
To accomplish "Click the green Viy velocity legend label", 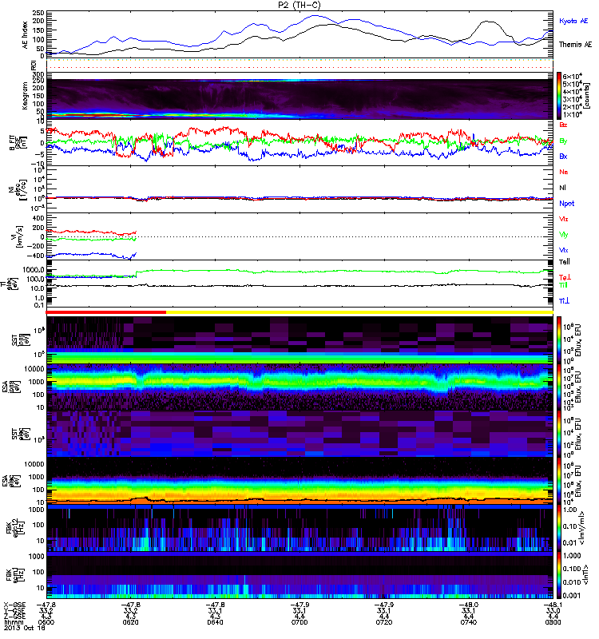I will click(563, 235).
